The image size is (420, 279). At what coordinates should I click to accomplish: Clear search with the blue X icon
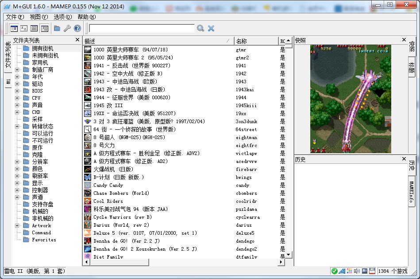[x=211, y=28]
